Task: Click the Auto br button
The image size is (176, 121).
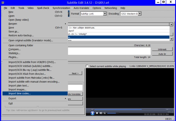Action: [x=162, y=54]
